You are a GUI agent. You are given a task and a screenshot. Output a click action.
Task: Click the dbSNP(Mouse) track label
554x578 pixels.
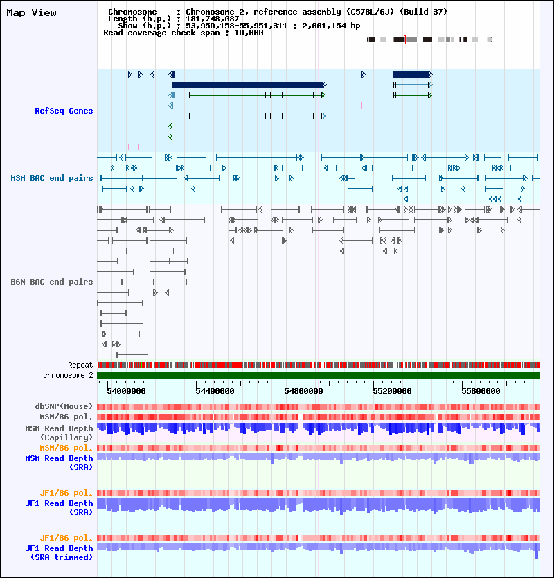pos(64,406)
